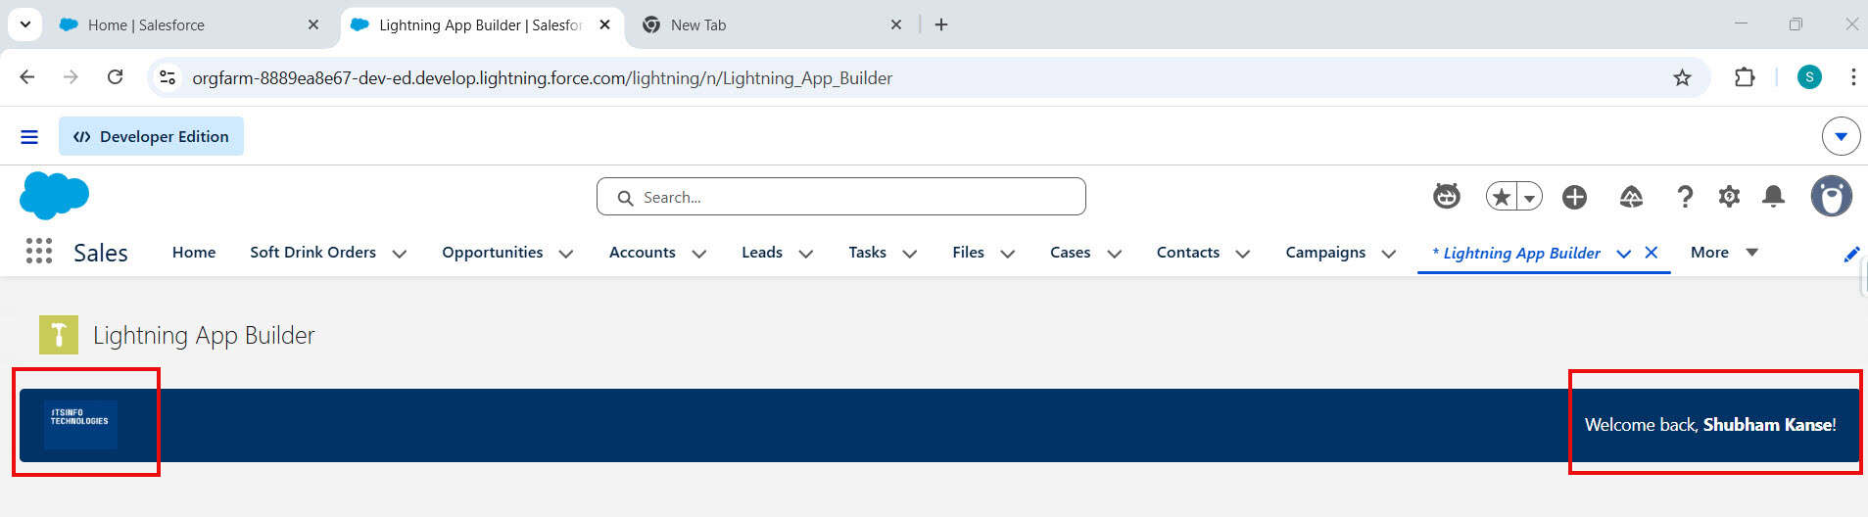
Task: Click the site information icon in address bar
Action: [168, 77]
